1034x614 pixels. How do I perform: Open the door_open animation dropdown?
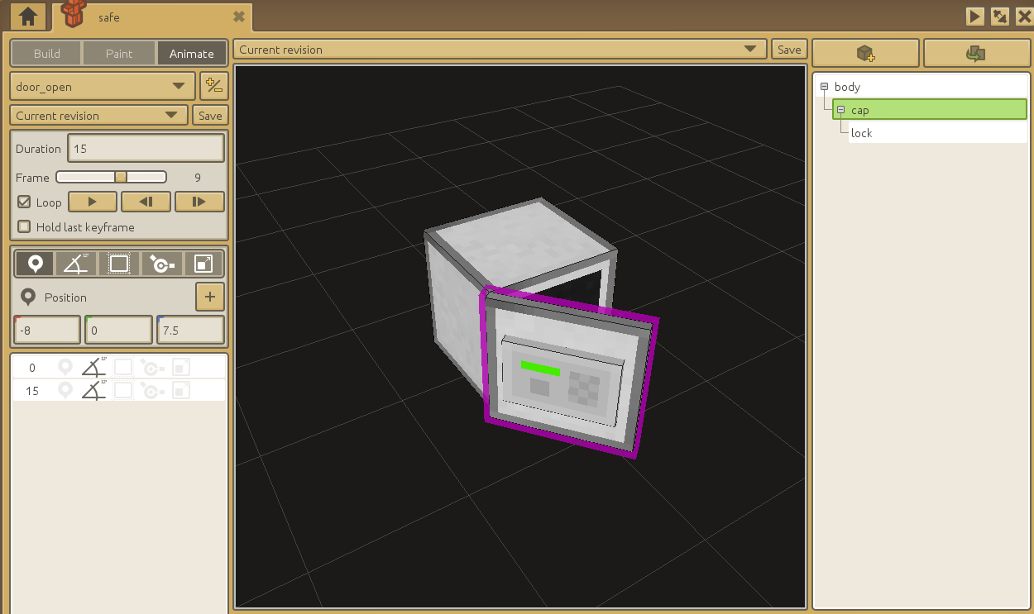click(102, 87)
